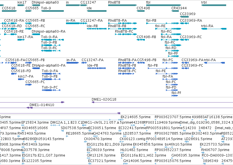Click the CG5498 gene label
Screen dimensions: 233x165
(x=143, y=8)
